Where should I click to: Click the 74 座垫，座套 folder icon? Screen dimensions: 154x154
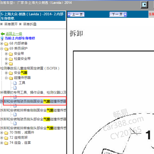[6, 143]
